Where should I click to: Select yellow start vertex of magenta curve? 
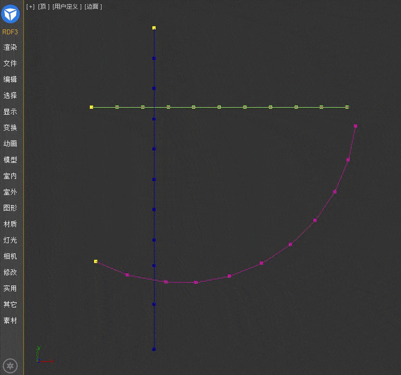(96, 261)
